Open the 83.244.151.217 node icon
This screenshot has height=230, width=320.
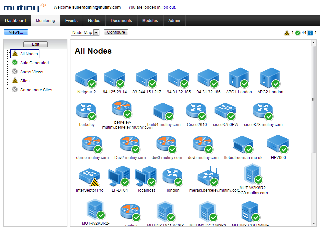146,78
